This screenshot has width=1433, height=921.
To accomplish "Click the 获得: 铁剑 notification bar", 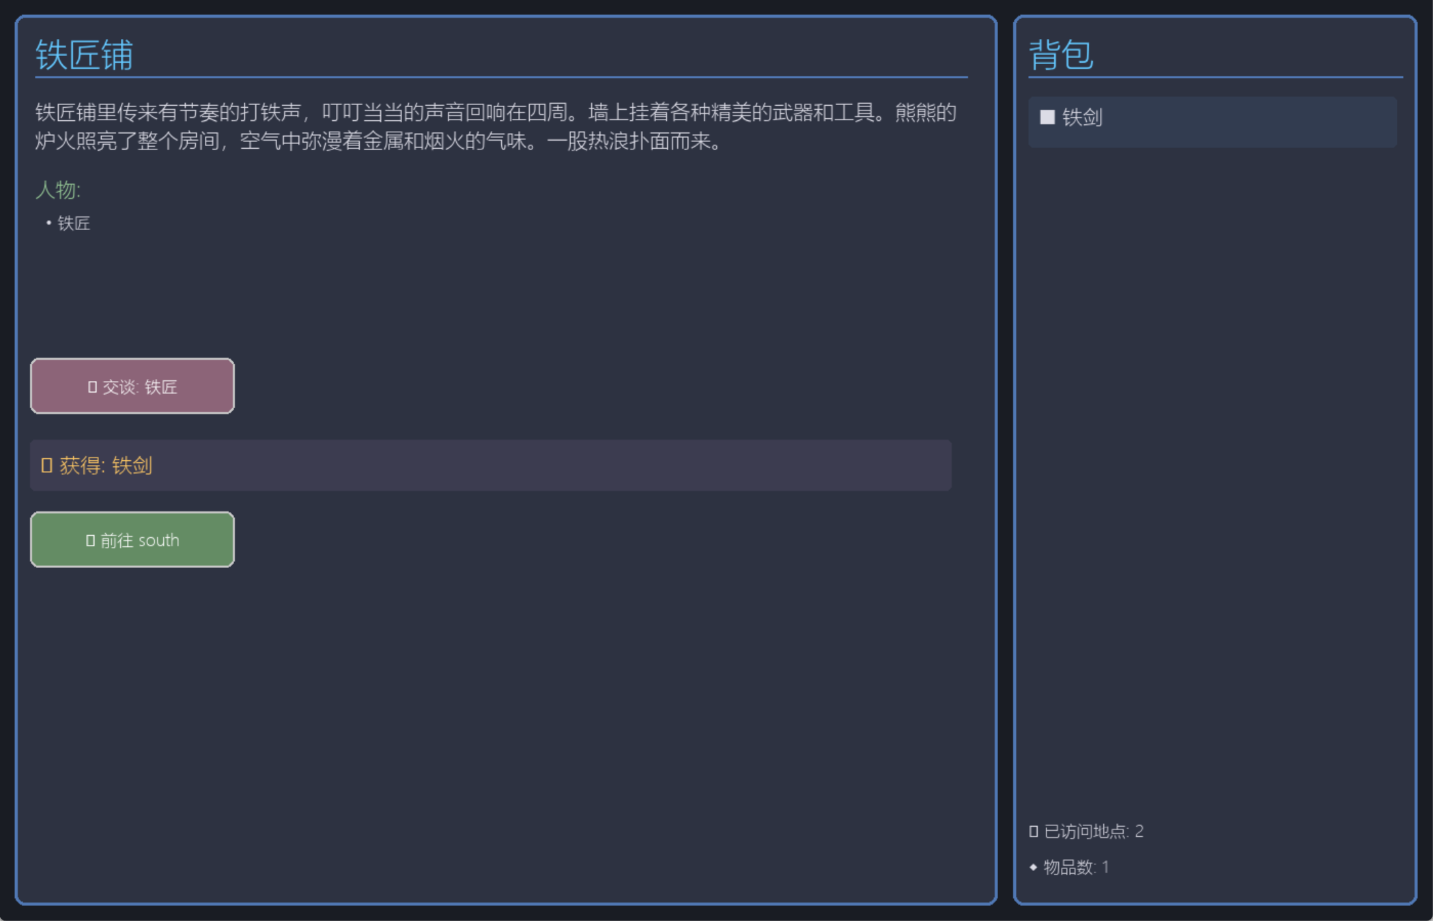I will 490,466.
